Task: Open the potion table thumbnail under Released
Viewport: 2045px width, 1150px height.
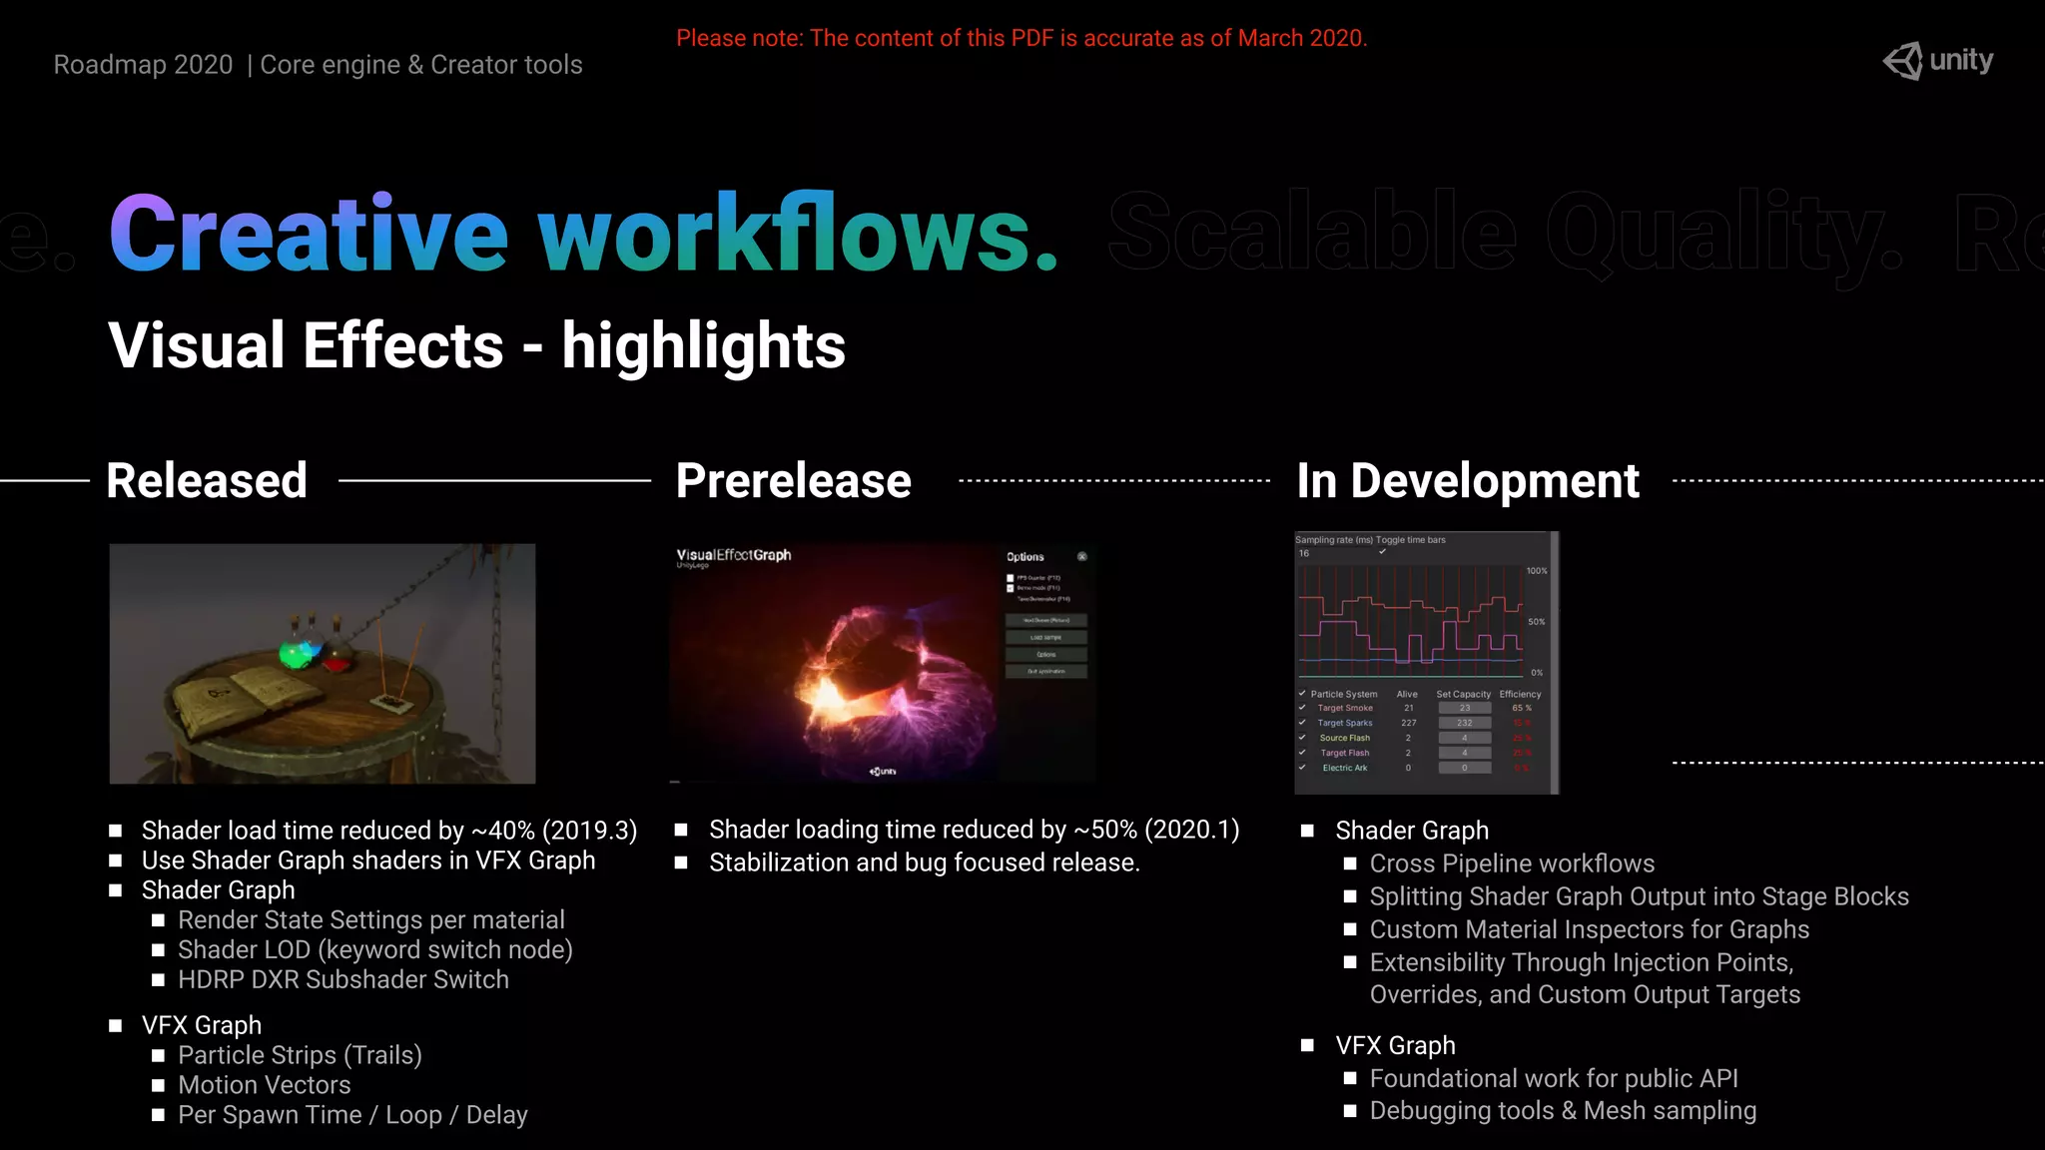Action: [323, 664]
